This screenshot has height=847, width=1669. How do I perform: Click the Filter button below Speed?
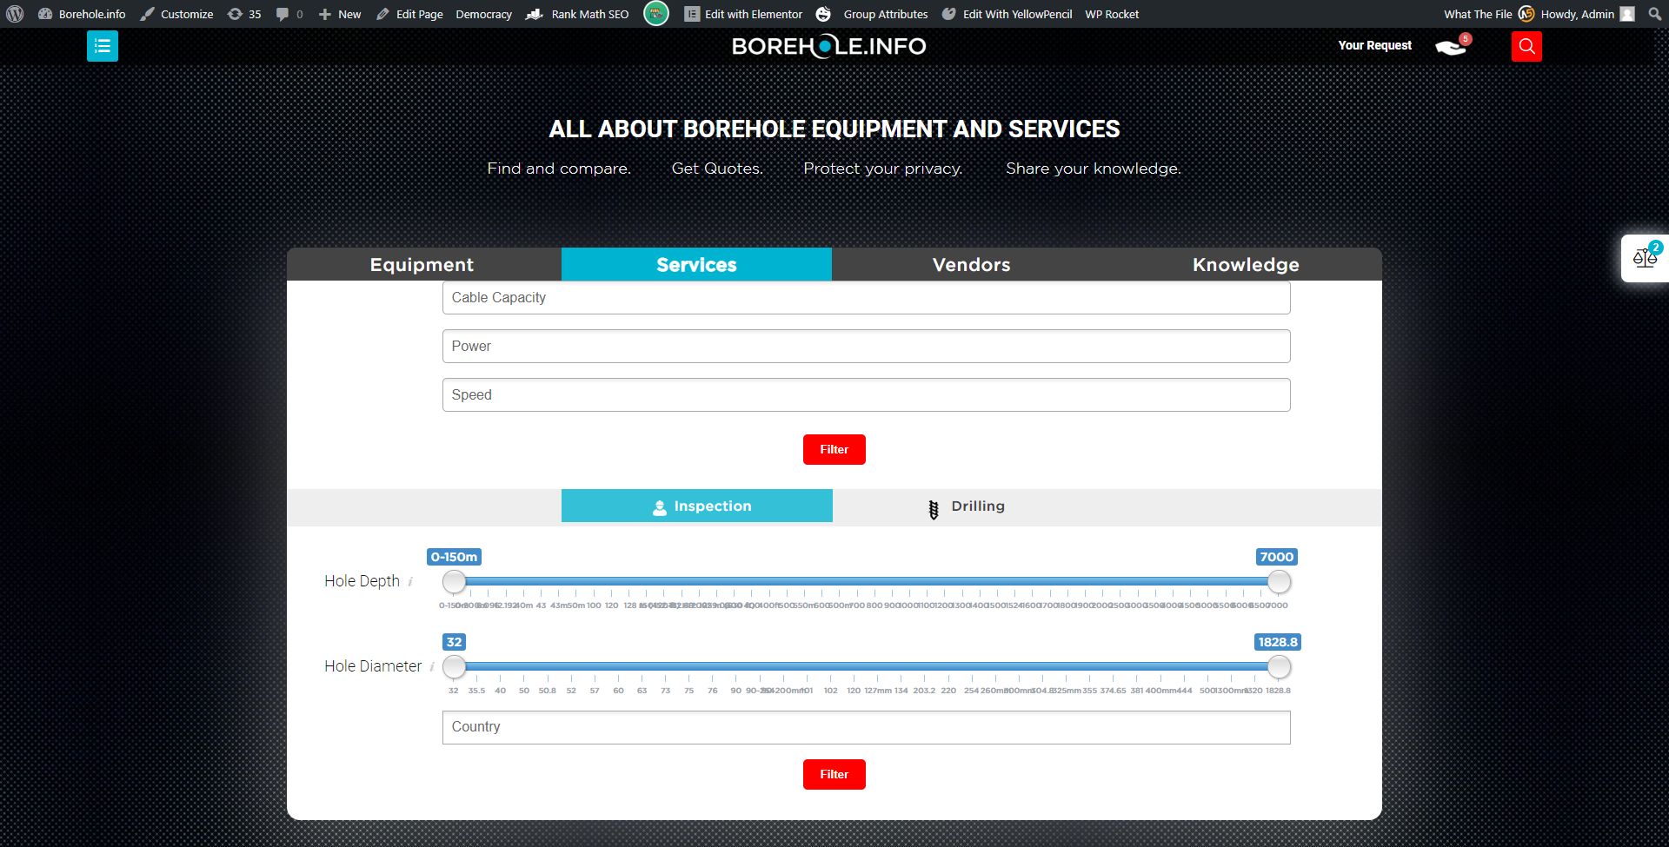834,449
